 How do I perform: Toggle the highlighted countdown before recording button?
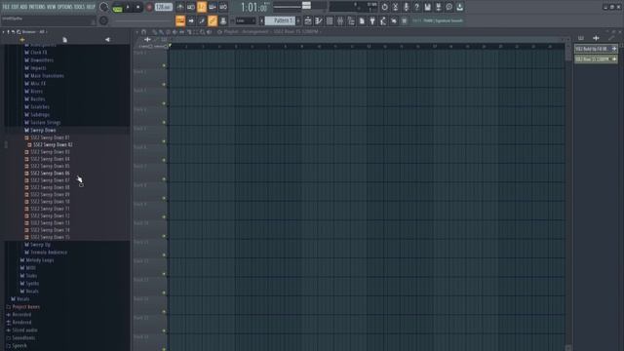click(202, 7)
